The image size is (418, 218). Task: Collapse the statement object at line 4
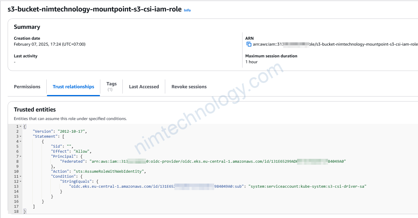(x=21, y=142)
